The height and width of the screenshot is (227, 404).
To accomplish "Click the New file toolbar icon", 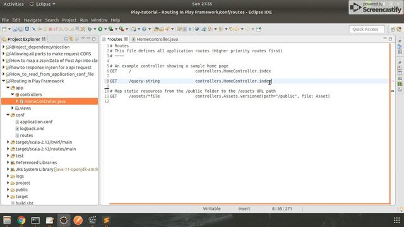I will click(x=4, y=29).
